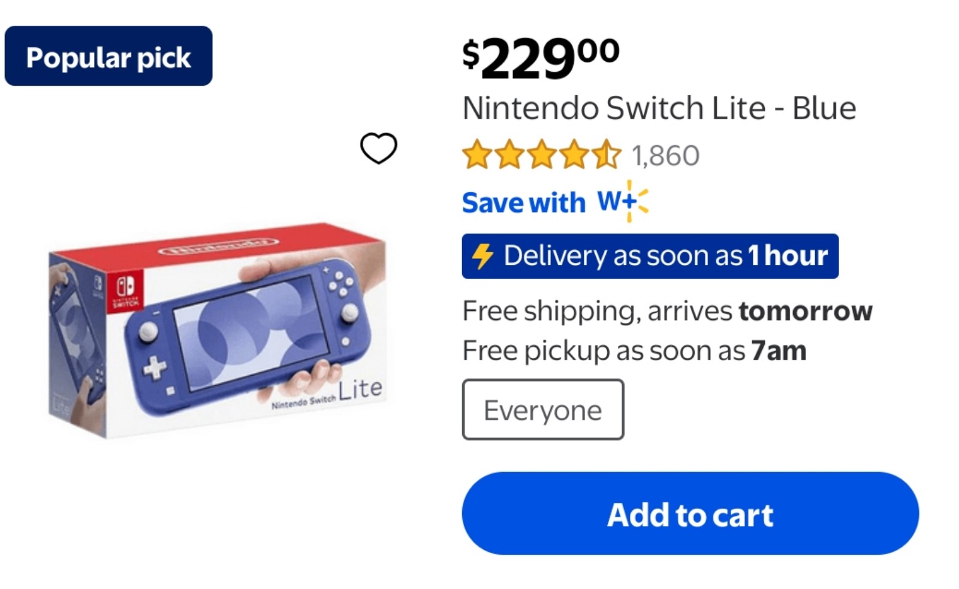Click the Free shipping, arrives tomorrow text
The image size is (959, 589).
(667, 311)
